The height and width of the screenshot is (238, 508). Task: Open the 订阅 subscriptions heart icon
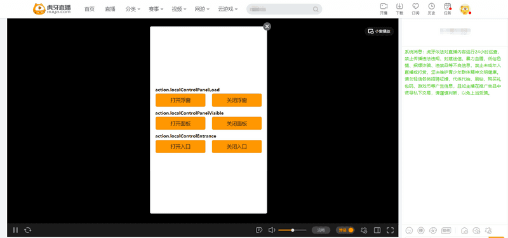point(416,9)
